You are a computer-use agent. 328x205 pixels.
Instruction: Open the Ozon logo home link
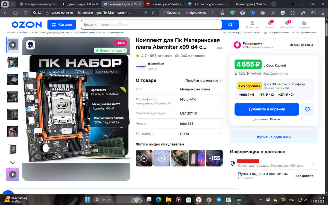[x=27, y=25]
